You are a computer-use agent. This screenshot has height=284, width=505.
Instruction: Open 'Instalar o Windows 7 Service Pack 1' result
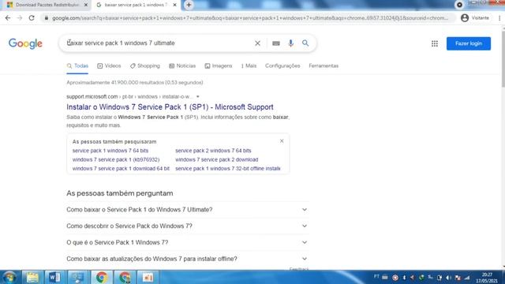[x=170, y=107]
